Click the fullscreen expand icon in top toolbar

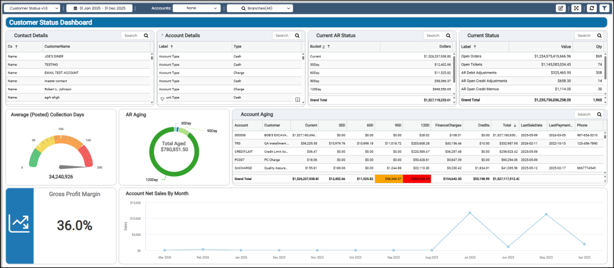point(576,8)
